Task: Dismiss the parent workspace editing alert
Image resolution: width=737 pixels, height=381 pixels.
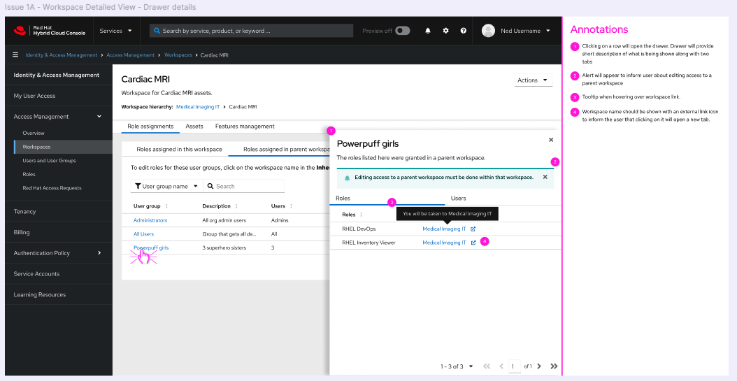Action: tap(545, 177)
